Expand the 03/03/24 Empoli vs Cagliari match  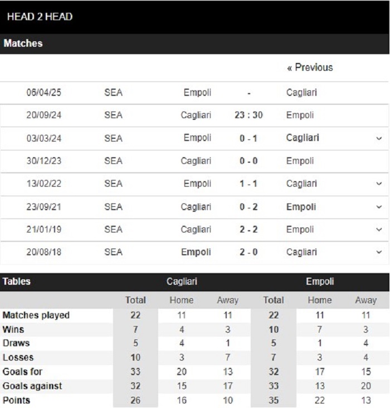pyautogui.click(x=379, y=138)
